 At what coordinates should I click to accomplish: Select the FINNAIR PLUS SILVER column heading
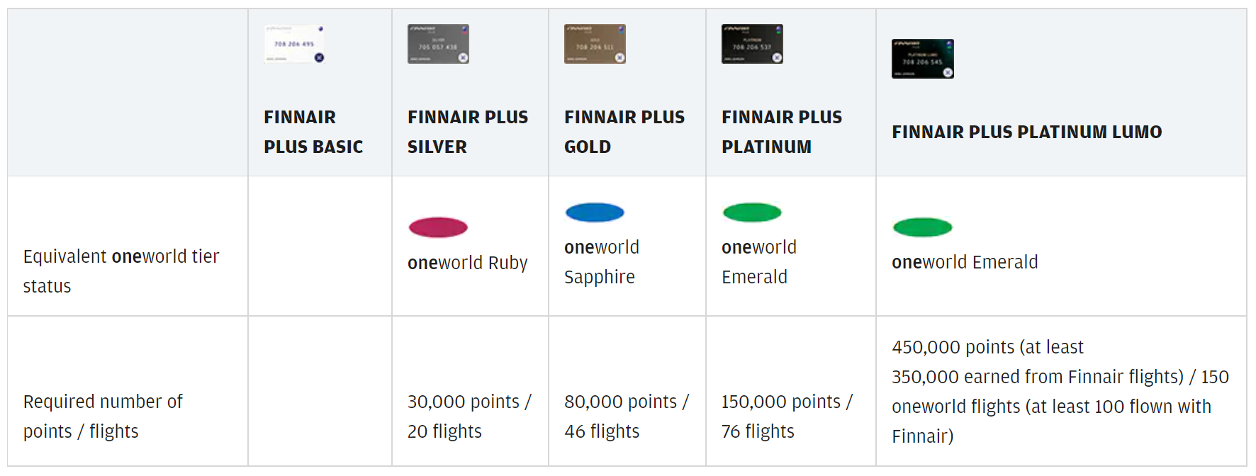point(468,132)
